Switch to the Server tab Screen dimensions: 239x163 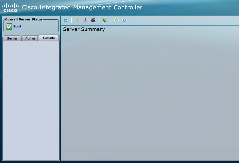tap(12, 38)
